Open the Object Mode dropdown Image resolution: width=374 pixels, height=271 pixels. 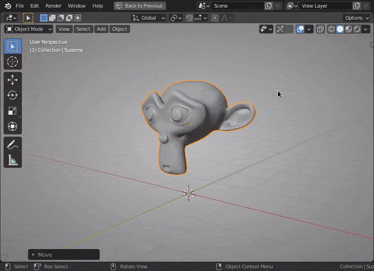[x=29, y=29]
